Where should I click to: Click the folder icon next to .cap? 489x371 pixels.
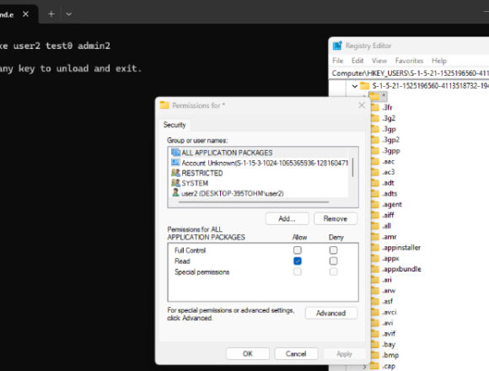[x=375, y=366]
